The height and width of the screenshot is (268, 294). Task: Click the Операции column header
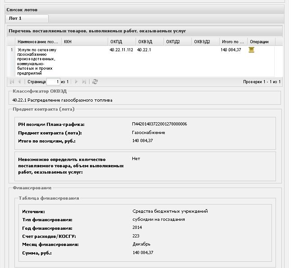tap(262, 42)
